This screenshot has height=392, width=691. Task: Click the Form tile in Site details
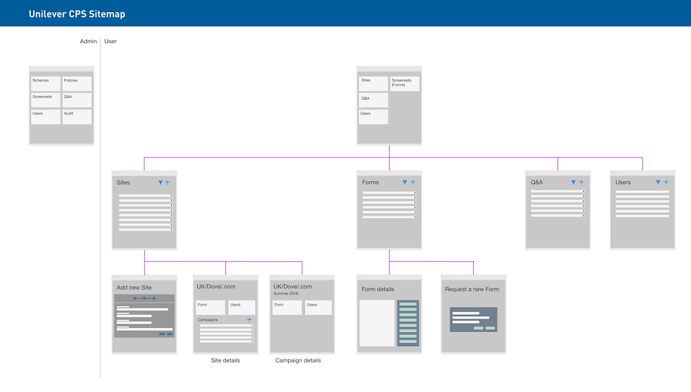point(211,308)
